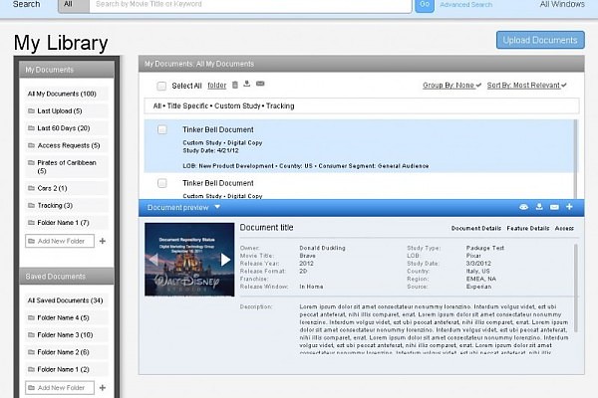Click the eye icon in Document preview bar
This screenshot has height=398, width=598.
coord(523,207)
